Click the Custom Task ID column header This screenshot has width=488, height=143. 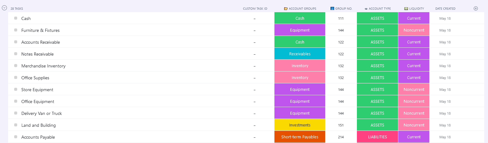(255, 9)
